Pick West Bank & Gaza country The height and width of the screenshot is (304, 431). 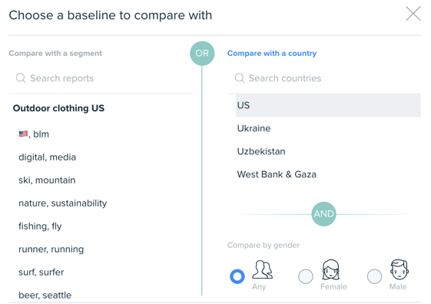point(328,174)
